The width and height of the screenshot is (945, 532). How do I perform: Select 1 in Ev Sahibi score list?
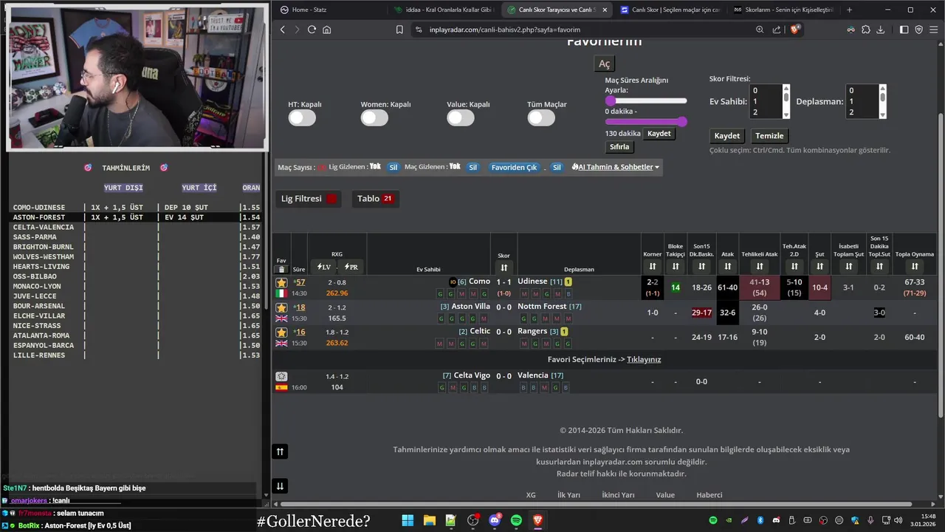(765, 101)
